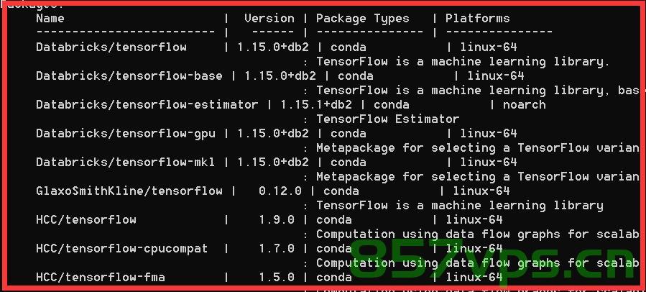
Task: Click Databricks/tensorflow-gpu package entry
Action: pos(126,134)
